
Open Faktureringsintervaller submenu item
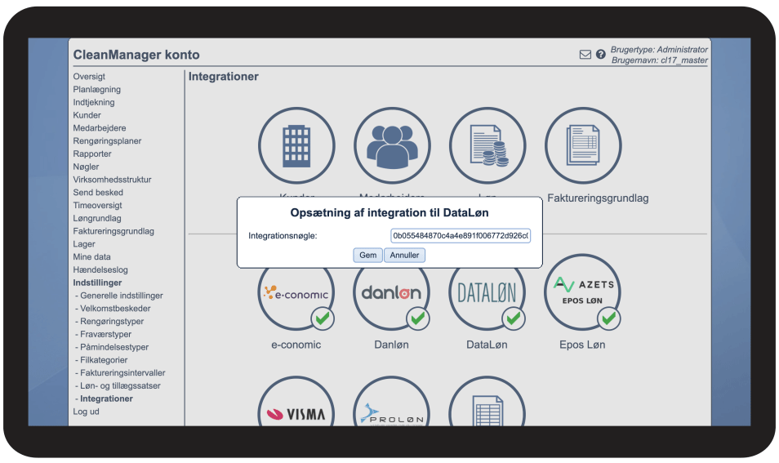(x=122, y=373)
